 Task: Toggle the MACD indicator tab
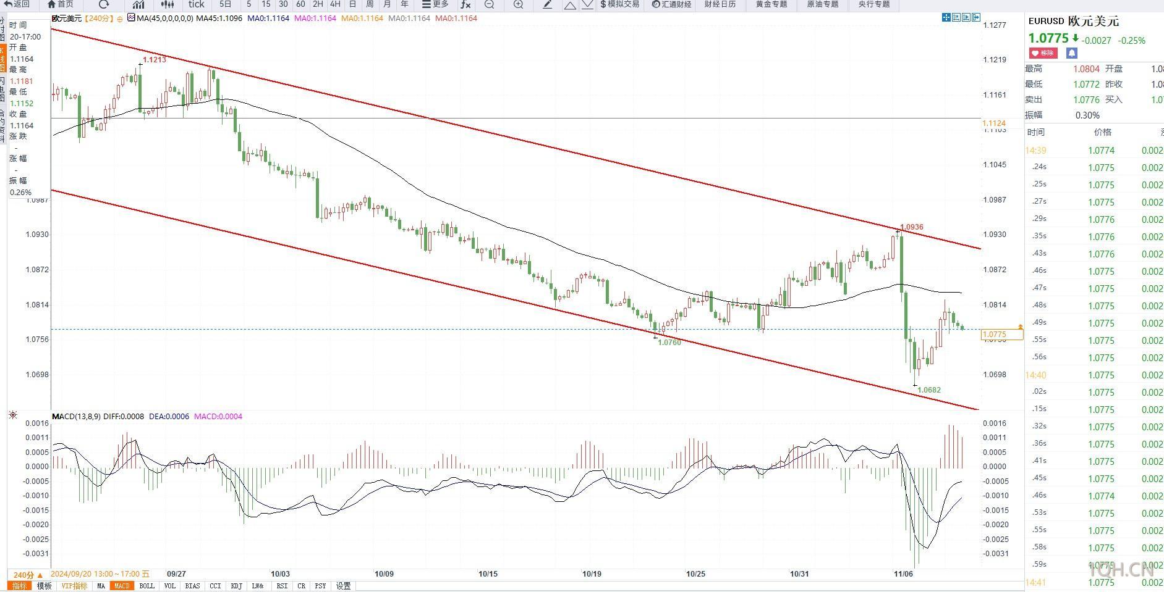(x=122, y=586)
